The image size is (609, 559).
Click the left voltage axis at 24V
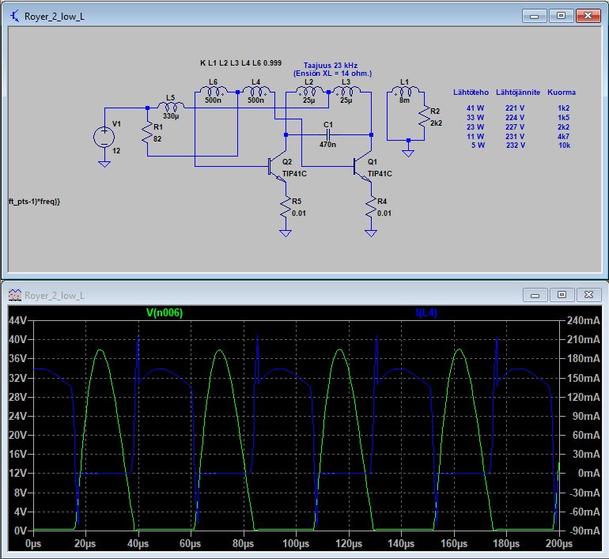click(x=17, y=415)
